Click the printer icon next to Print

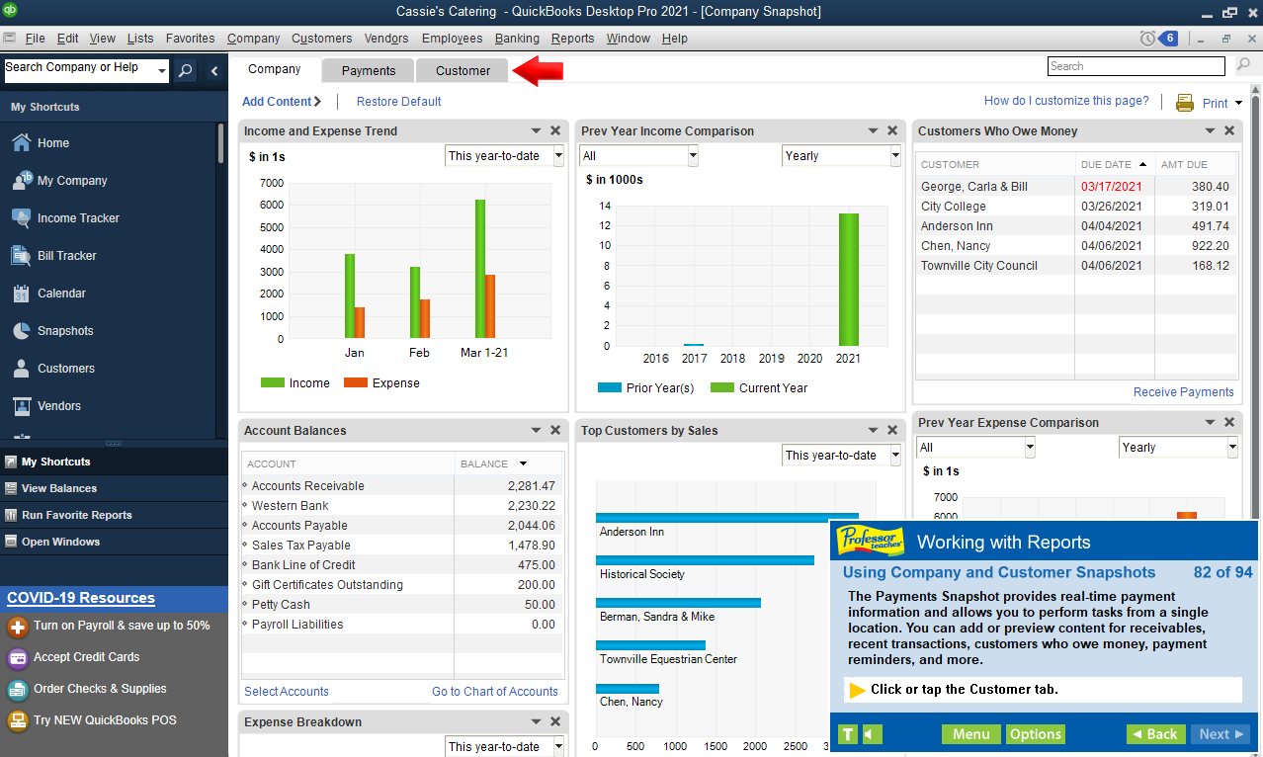click(x=1185, y=103)
